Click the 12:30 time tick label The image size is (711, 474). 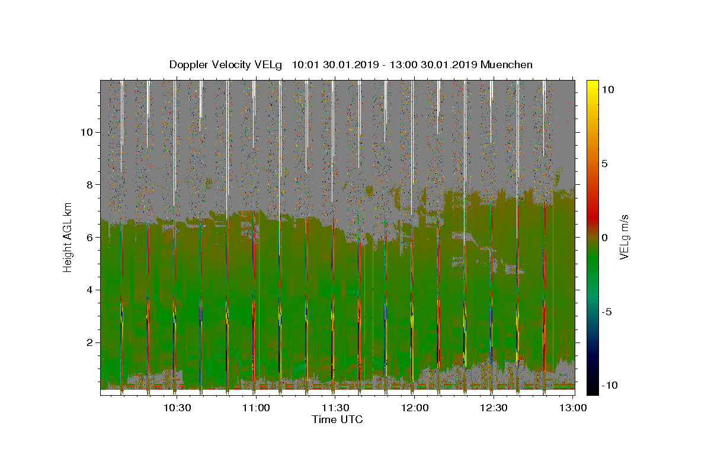pos(494,408)
